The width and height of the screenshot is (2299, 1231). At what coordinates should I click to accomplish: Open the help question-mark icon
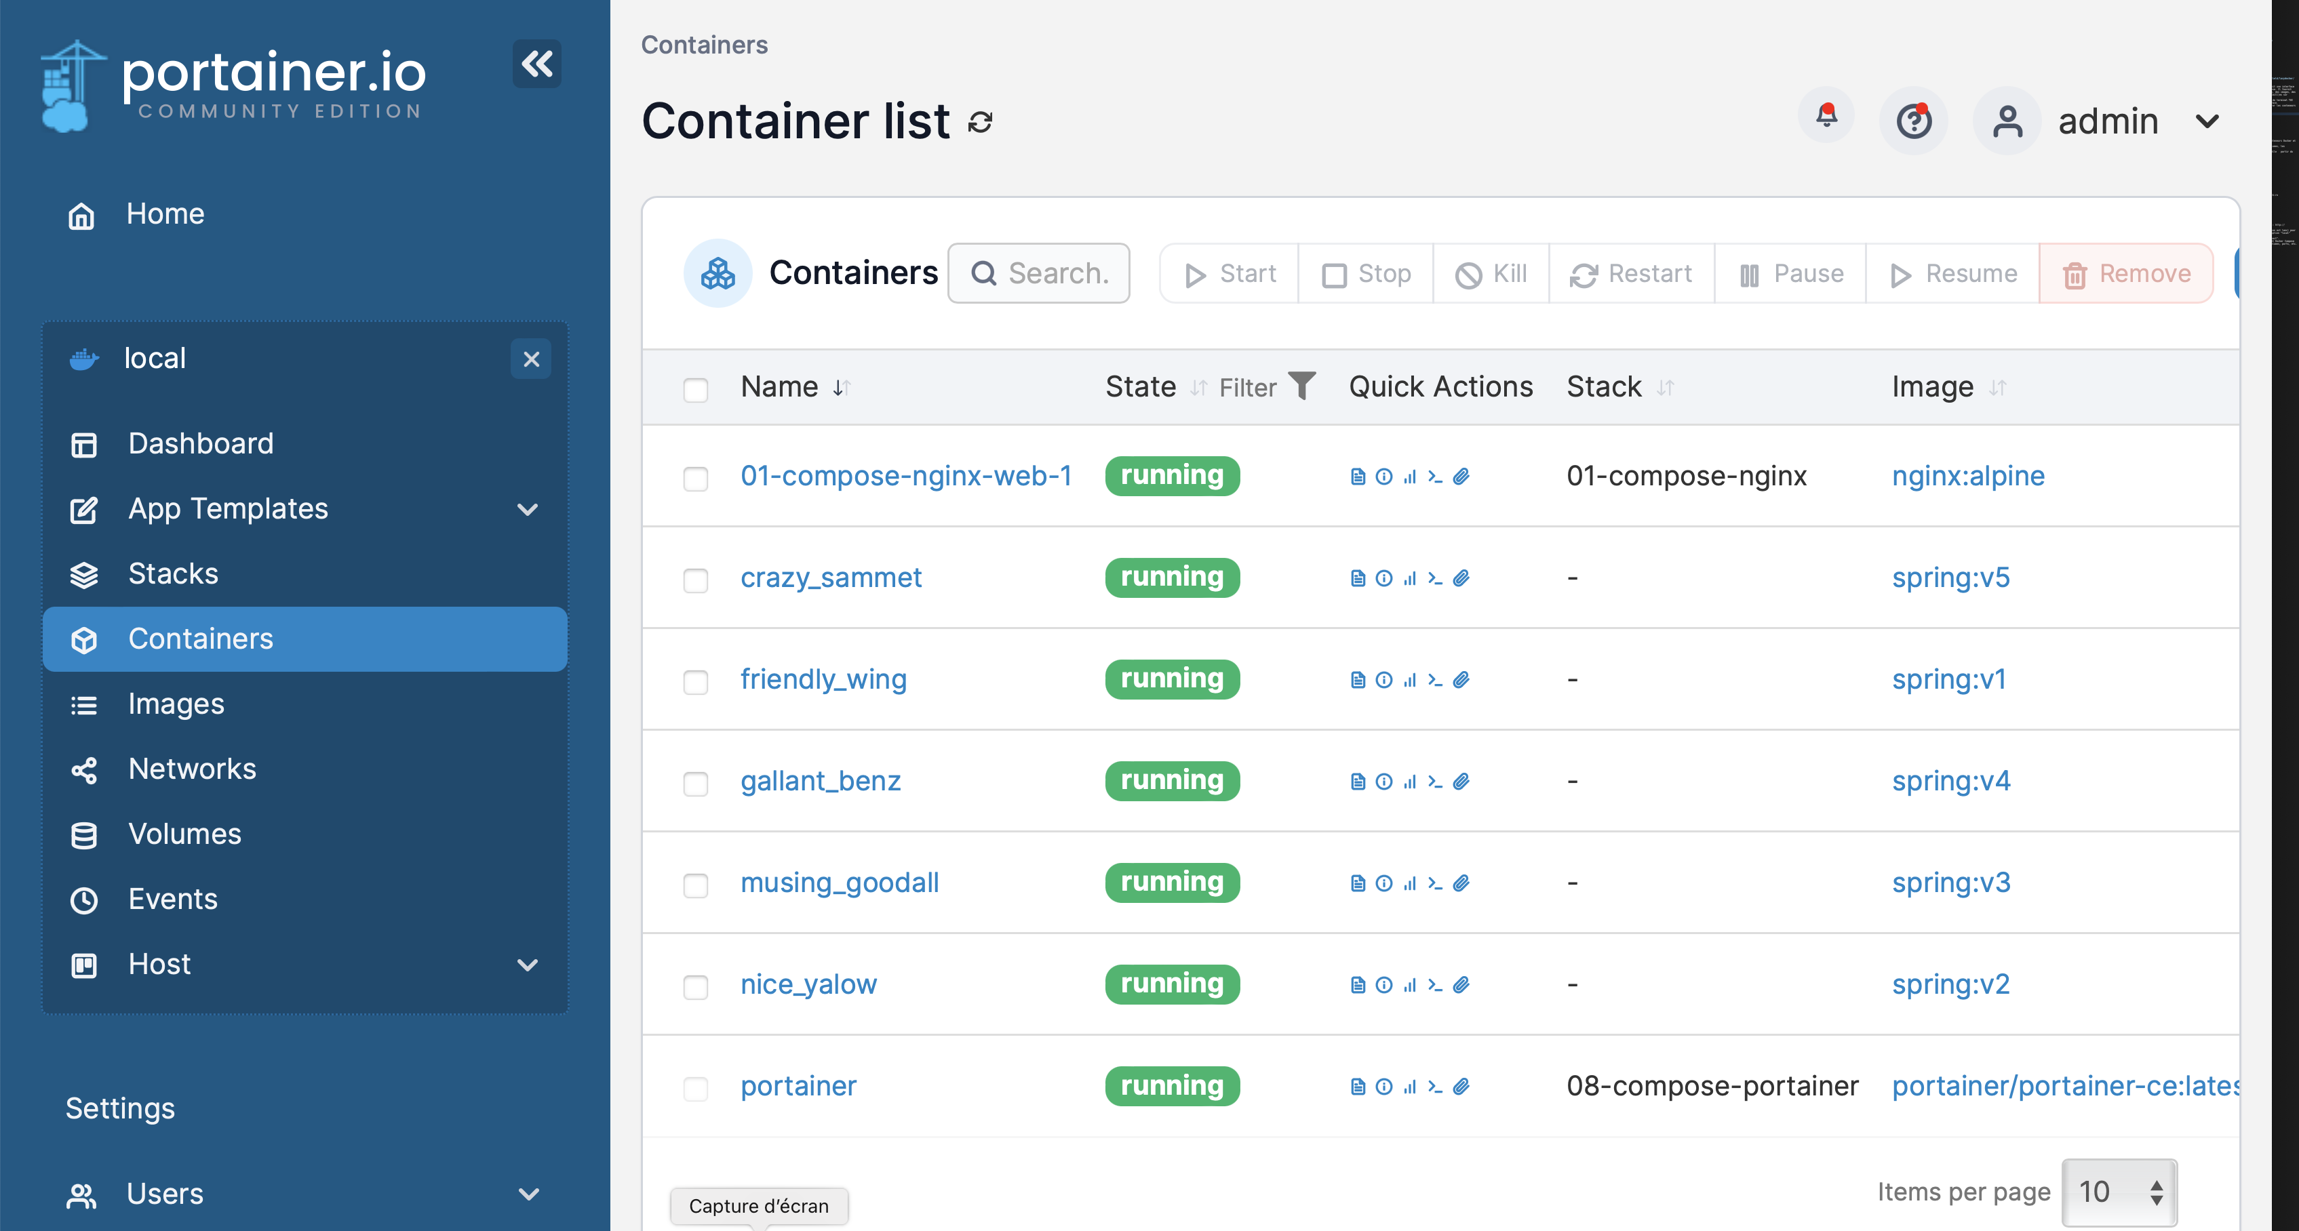click(x=1913, y=121)
